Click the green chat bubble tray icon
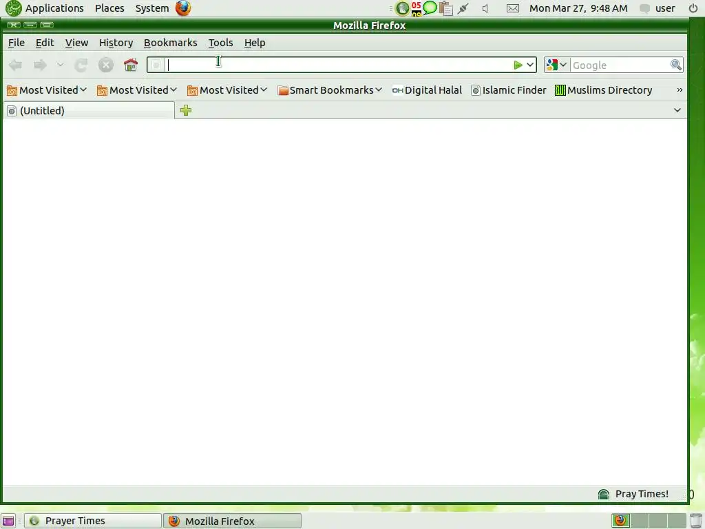Viewport: 705px width, 529px height. coord(430,8)
